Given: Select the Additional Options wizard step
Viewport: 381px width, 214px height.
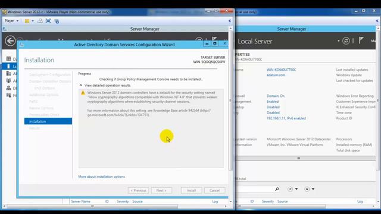Looking at the screenshot, I should (x=43, y=95).
